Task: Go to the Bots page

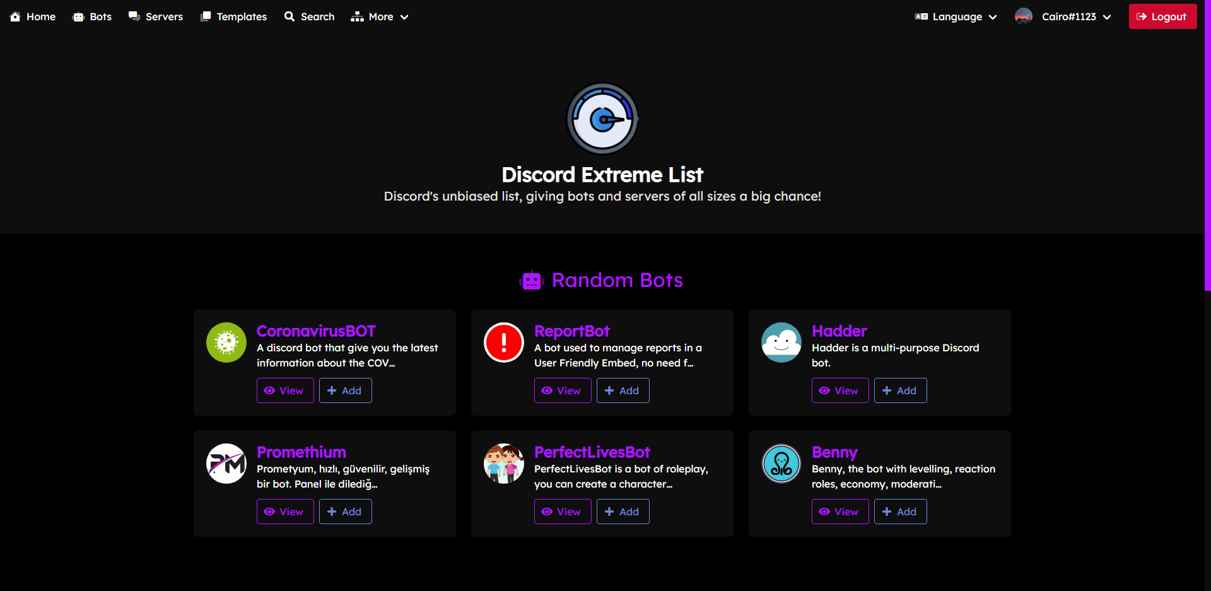Action: pyautogui.click(x=93, y=16)
